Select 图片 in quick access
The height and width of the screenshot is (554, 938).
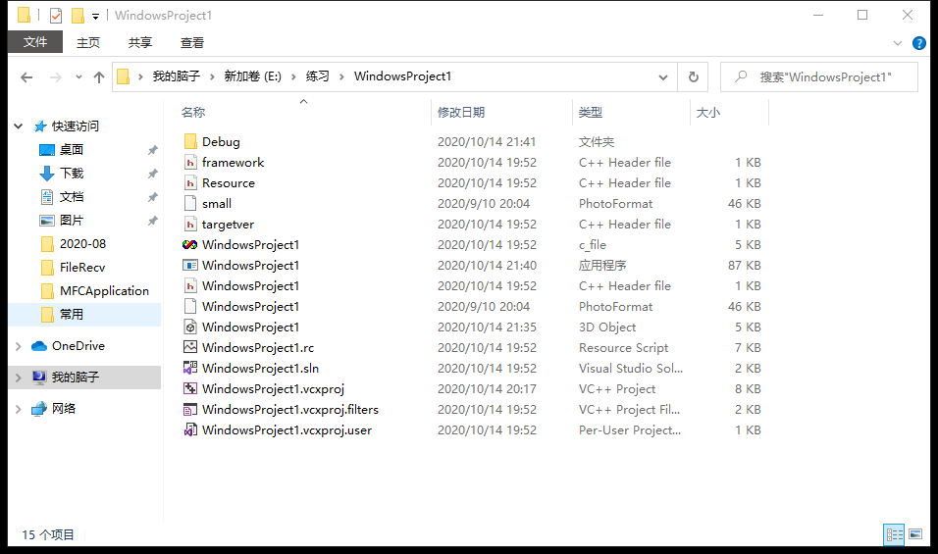click(x=72, y=220)
